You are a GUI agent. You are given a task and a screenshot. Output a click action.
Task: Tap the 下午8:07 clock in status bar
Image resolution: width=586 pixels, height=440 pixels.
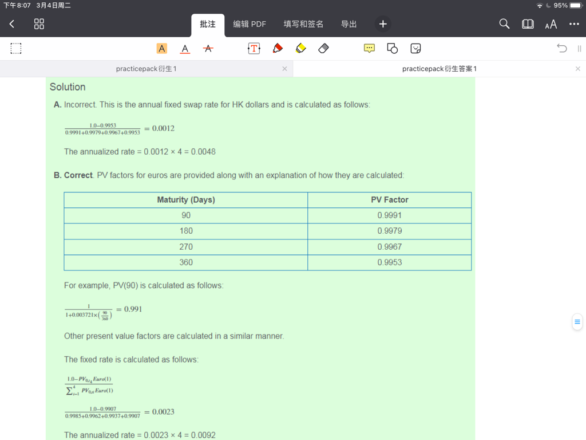(x=17, y=6)
